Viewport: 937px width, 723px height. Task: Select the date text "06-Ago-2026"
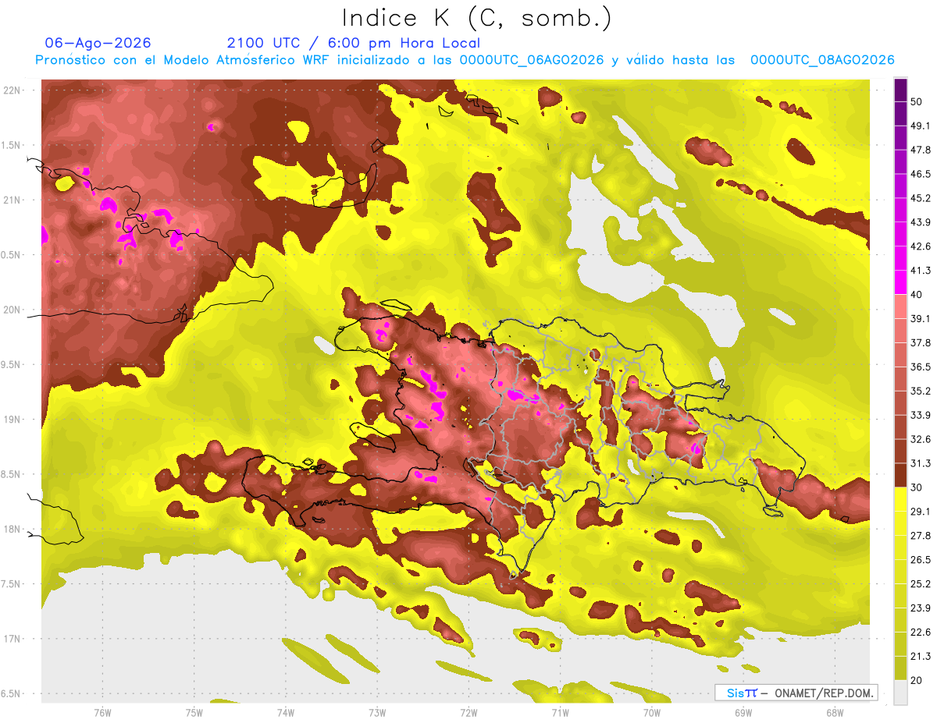pyautogui.click(x=98, y=43)
